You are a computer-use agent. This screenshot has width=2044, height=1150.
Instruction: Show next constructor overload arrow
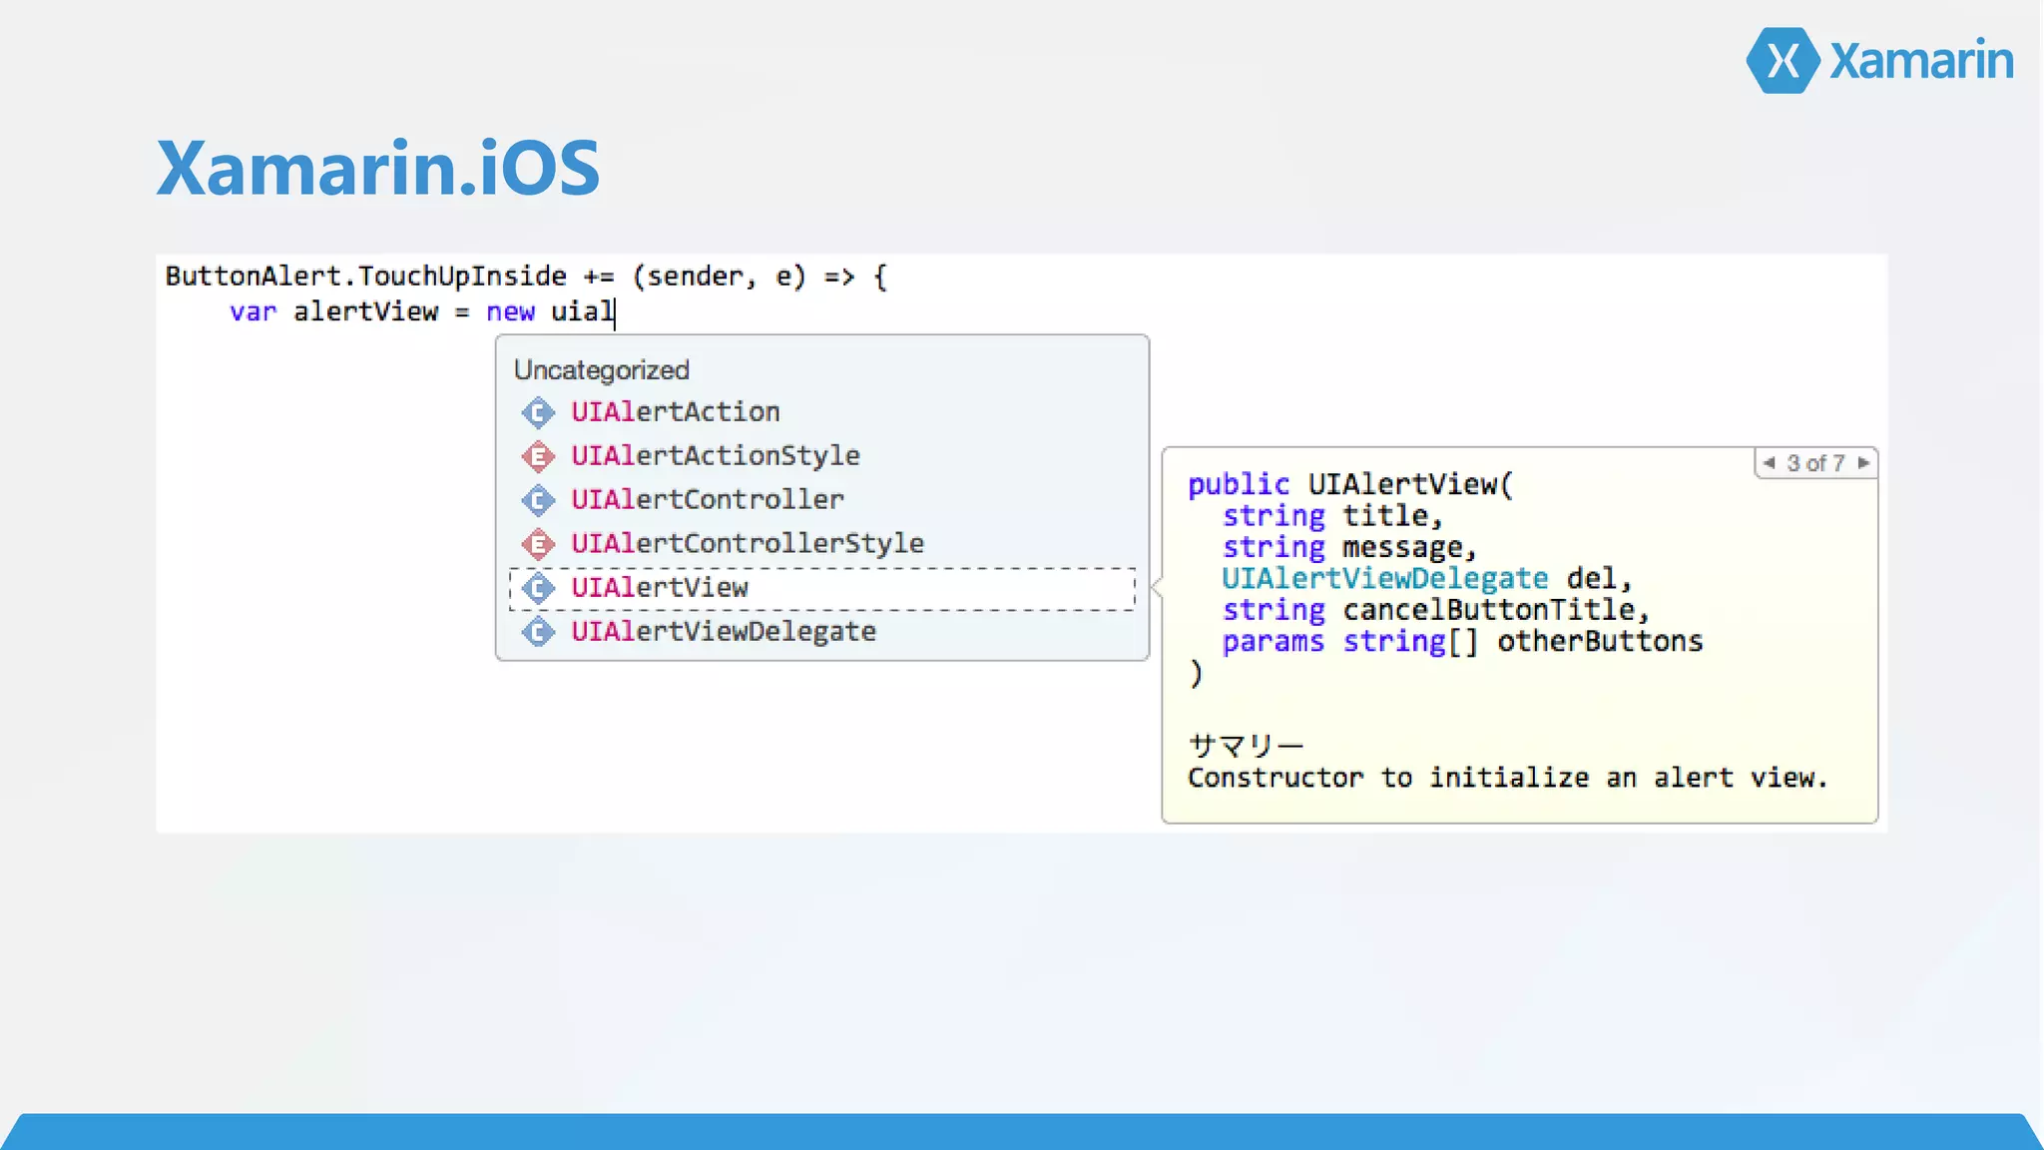(x=1862, y=462)
